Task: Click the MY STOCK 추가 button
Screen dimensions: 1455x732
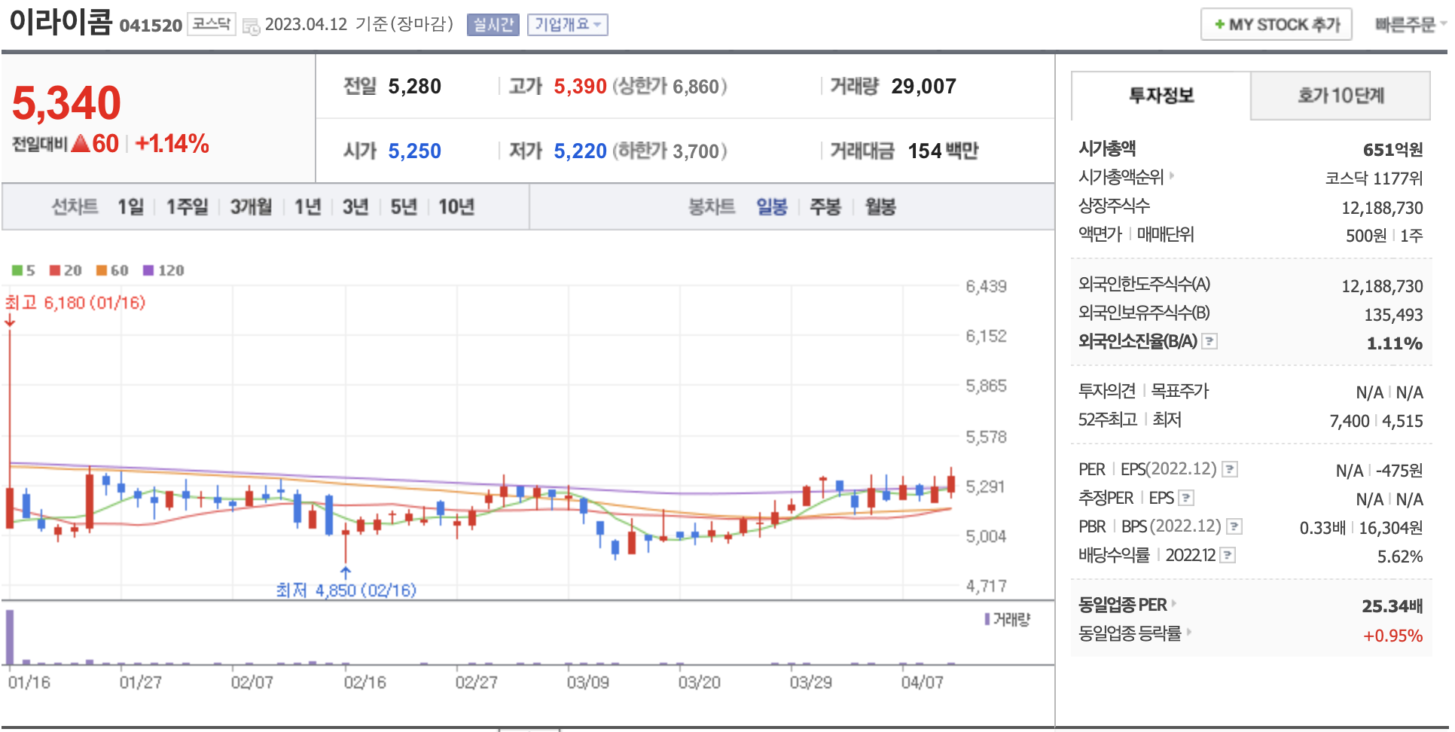Action: (1276, 25)
